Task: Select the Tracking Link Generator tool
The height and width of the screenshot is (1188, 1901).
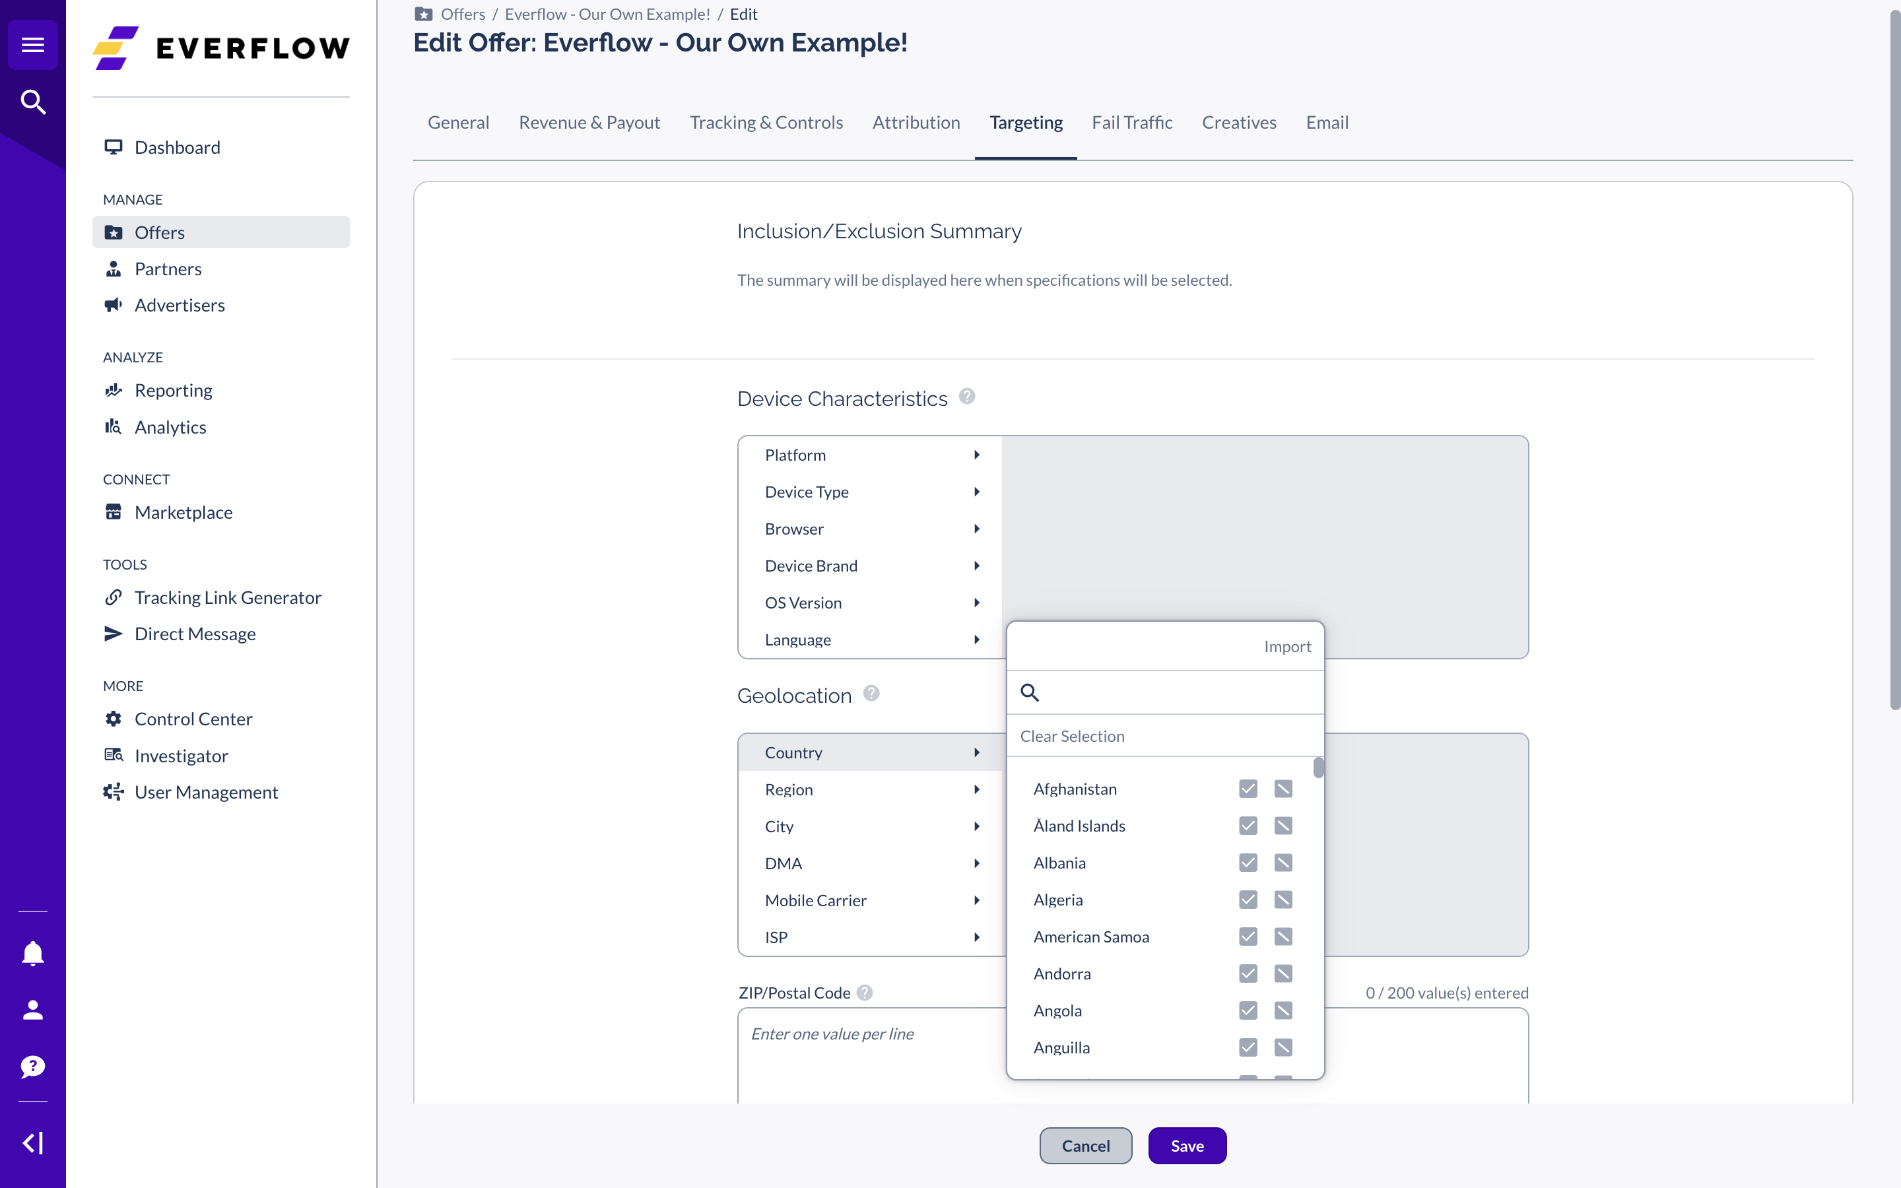Action: click(228, 597)
